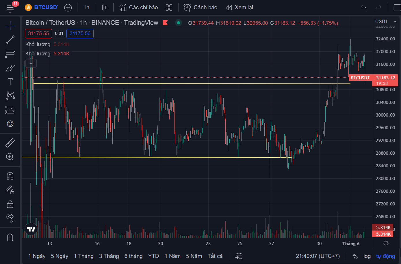Viewport: 401px width, 264px height.
Task: Select the YTD range
Action: click(154, 256)
